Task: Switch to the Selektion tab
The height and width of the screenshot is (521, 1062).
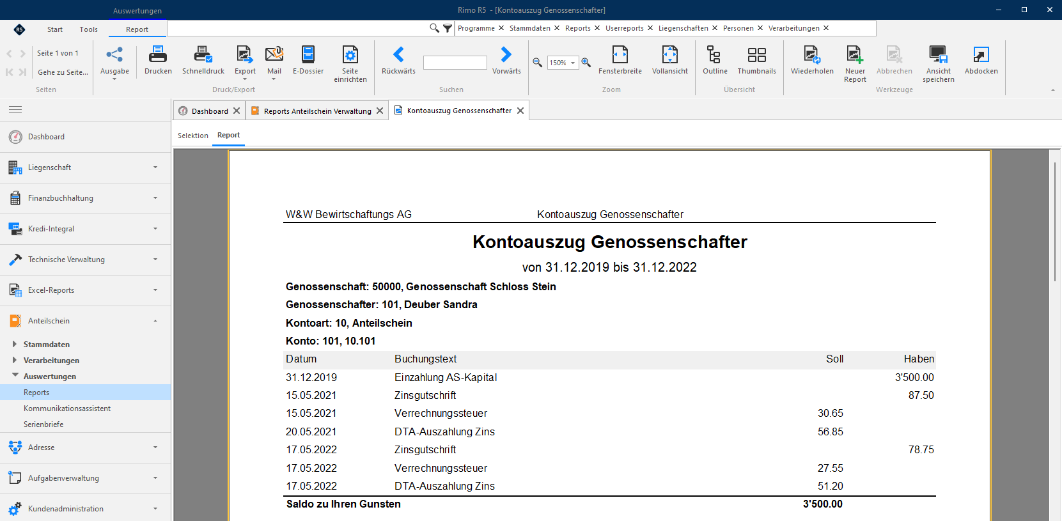Action: tap(193, 136)
